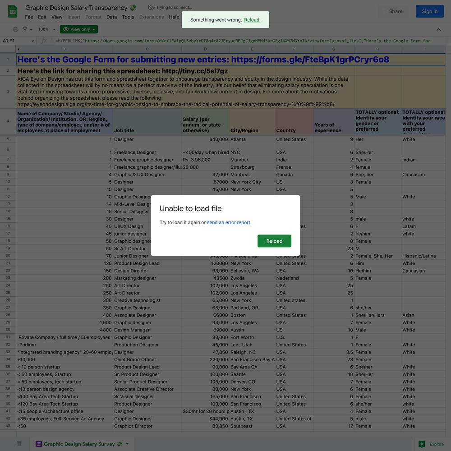Screen dimensions: 451x451
Task: Click the Rs. 3,96,000 salary cell
Action: click(x=205, y=160)
